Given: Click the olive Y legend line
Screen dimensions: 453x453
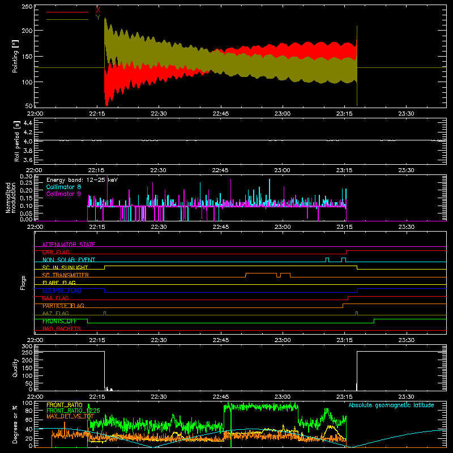Looking at the screenshot, I should click(x=67, y=19).
